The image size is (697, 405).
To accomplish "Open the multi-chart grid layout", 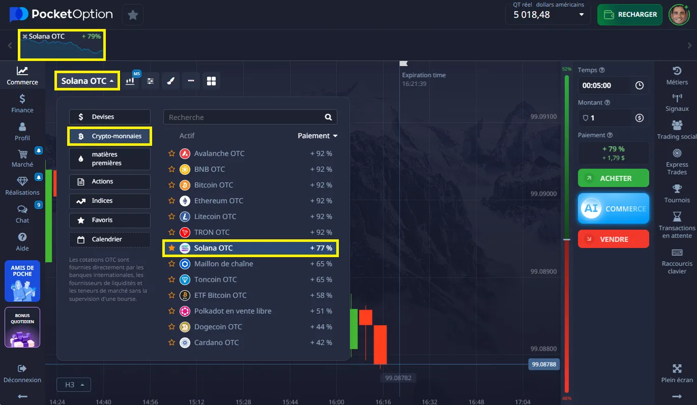I will point(211,81).
